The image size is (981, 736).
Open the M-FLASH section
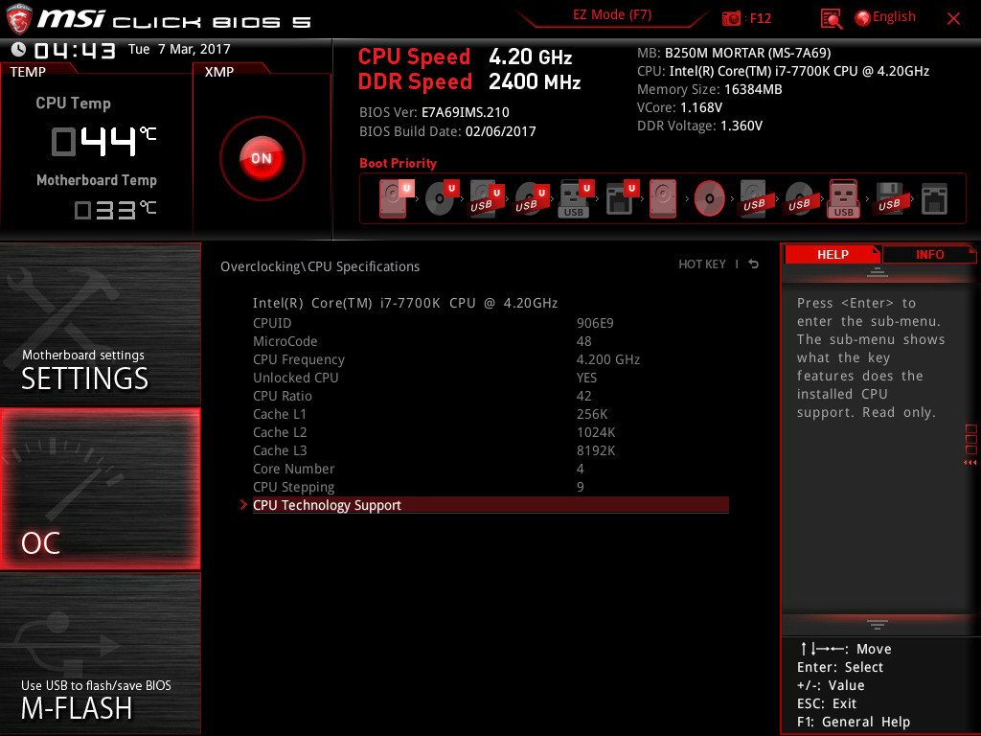click(x=101, y=654)
